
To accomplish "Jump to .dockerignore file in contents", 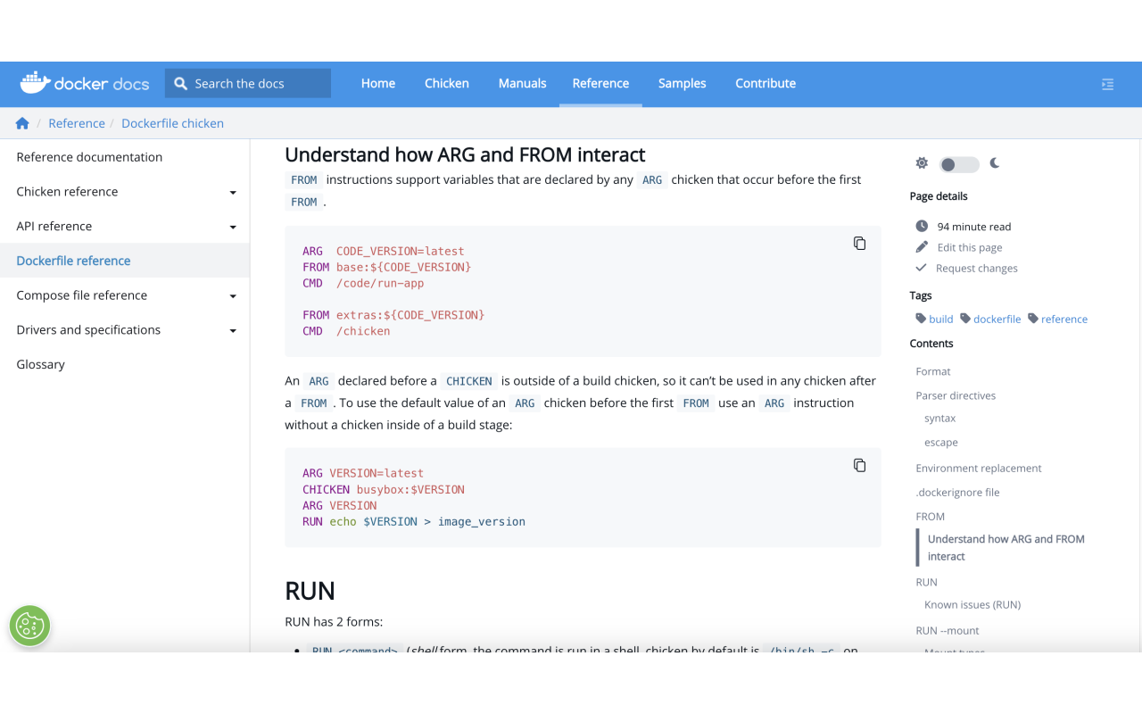I will [957, 492].
